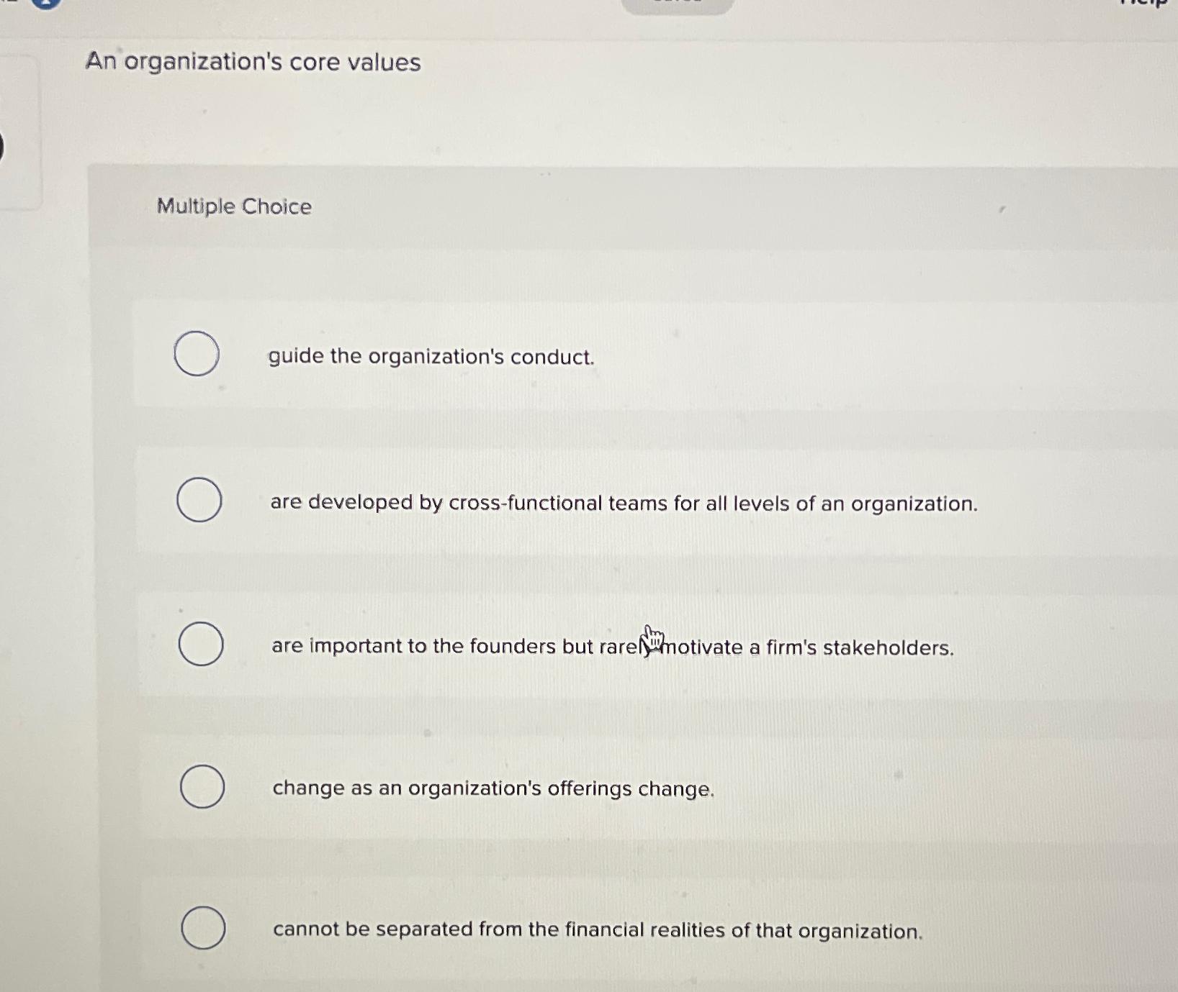
Task: Switch to the Multiple Choice section header
Action: click(x=234, y=207)
